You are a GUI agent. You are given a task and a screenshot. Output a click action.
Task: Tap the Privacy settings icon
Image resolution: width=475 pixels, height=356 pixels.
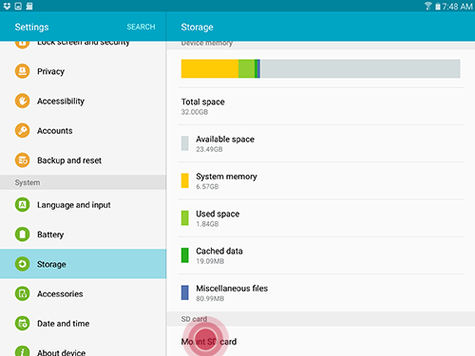(x=22, y=71)
